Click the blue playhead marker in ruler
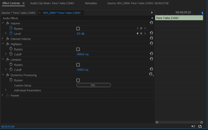 (202, 13)
